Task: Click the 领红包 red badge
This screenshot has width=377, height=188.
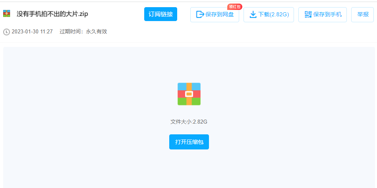Action: tap(235, 7)
